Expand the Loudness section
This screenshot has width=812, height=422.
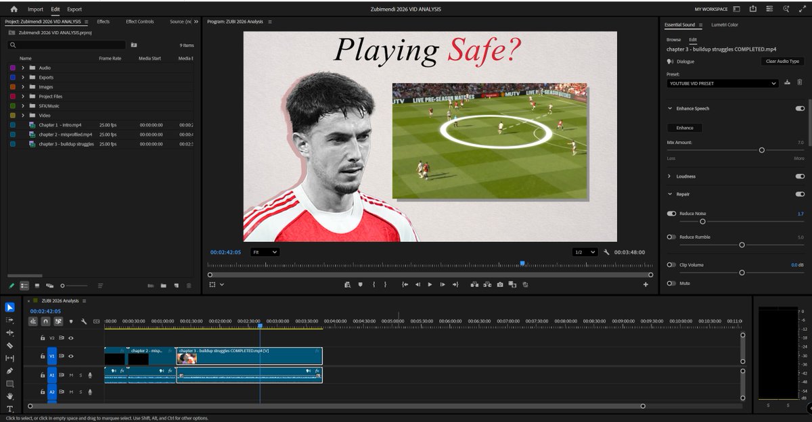coord(670,177)
